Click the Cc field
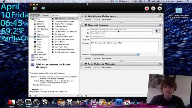192x108 pixels. tap(121, 33)
